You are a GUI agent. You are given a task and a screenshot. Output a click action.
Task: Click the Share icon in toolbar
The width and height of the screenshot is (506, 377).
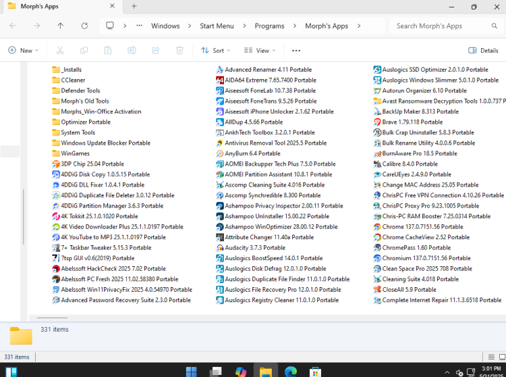point(156,51)
